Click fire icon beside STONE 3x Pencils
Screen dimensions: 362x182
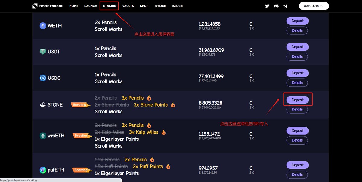point(149,98)
